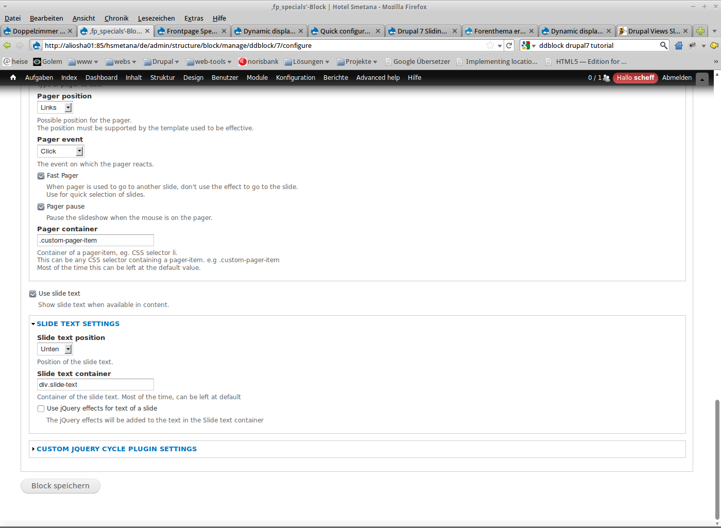Open the Pager position dropdown

(55, 108)
